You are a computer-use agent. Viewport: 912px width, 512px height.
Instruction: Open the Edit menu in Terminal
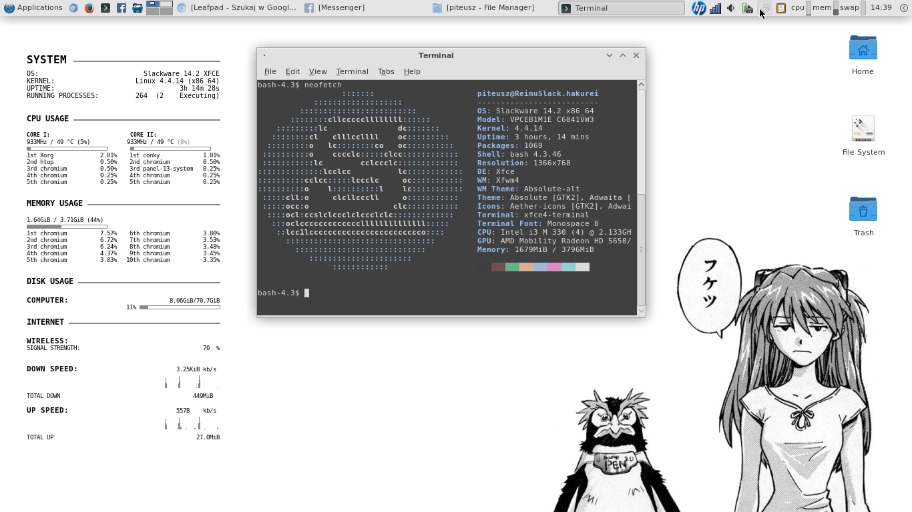click(292, 71)
